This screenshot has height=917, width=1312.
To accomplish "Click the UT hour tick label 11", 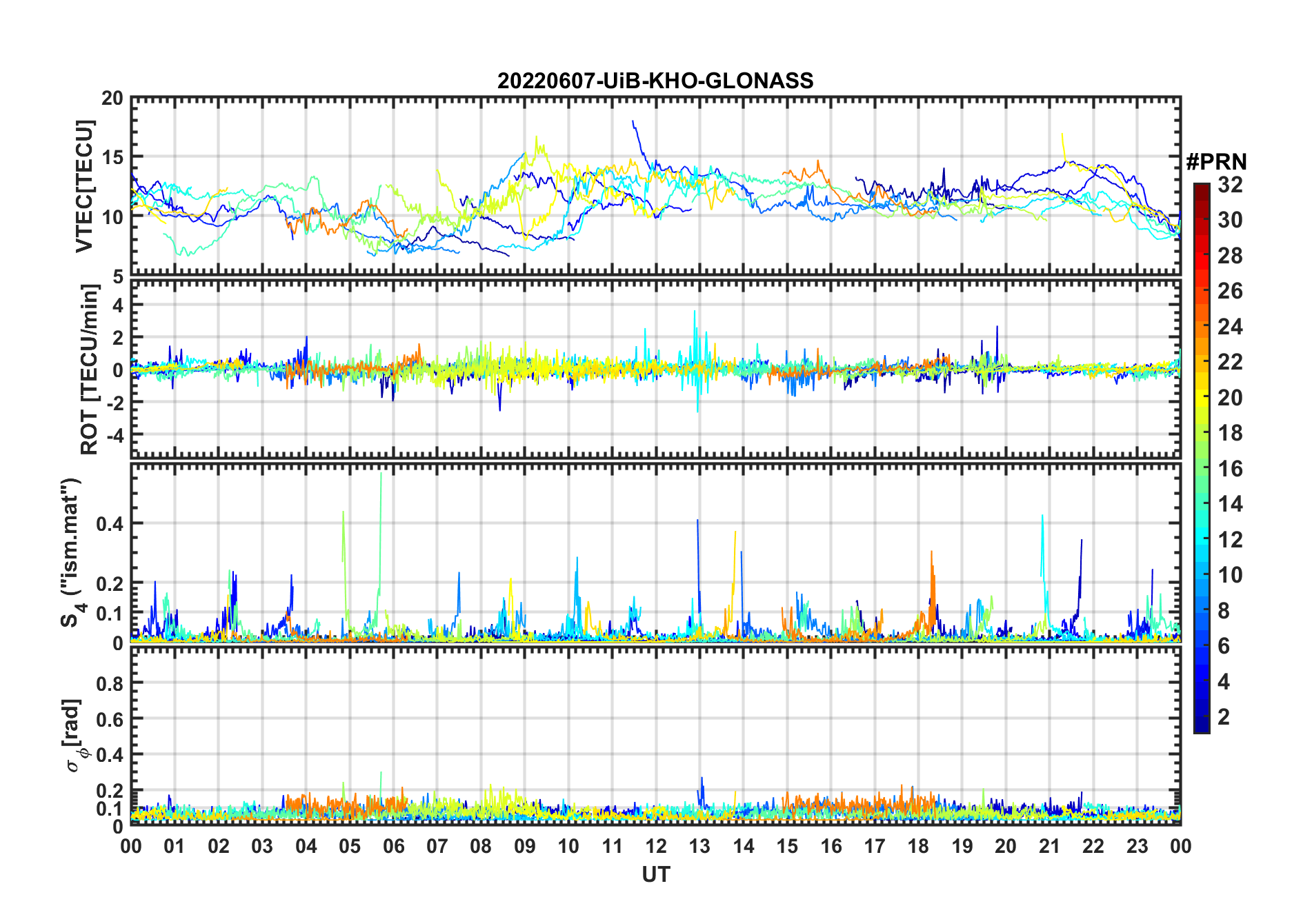I will [x=613, y=846].
